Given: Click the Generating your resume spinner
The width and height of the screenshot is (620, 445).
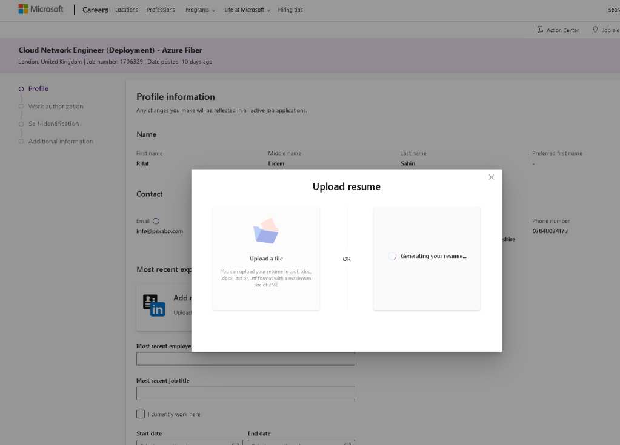Looking at the screenshot, I should click(x=392, y=256).
